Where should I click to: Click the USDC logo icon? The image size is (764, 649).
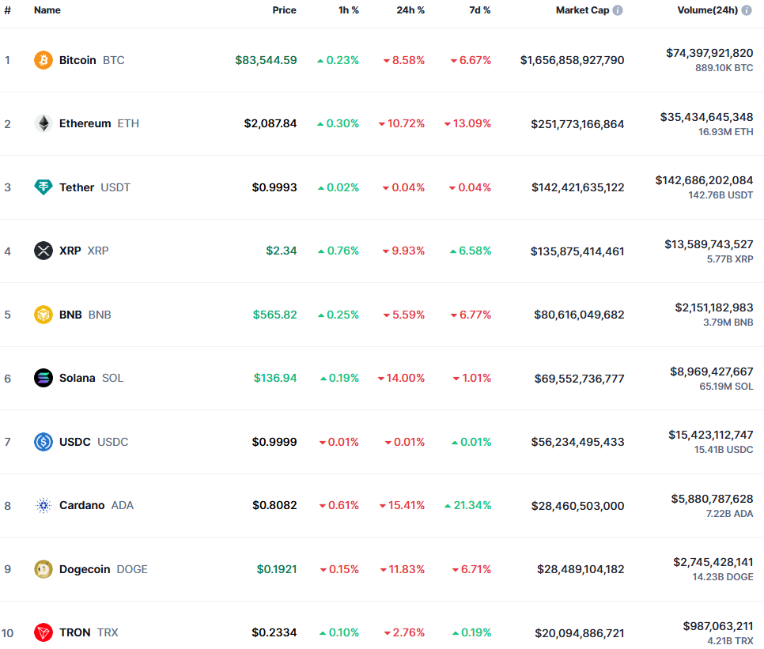pos(43,442)
